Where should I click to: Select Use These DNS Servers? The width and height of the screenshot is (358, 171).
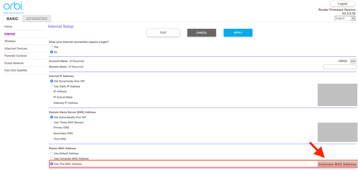coord(52,122)
